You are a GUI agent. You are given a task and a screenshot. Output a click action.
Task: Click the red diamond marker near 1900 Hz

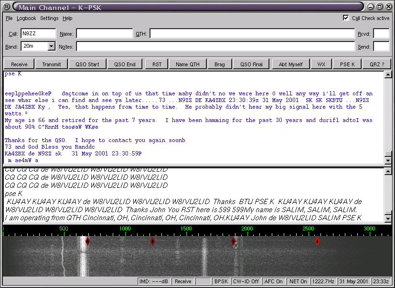point(234,241)
